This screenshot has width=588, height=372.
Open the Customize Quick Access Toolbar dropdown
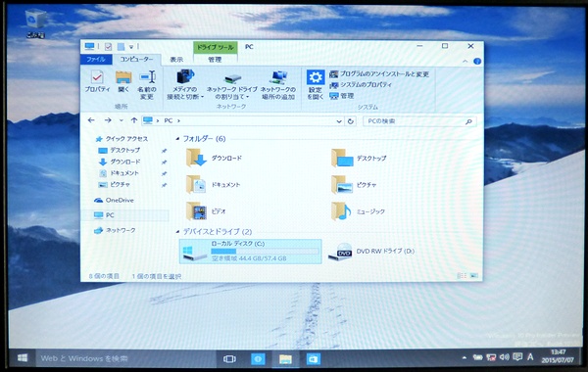coord(131,47)
